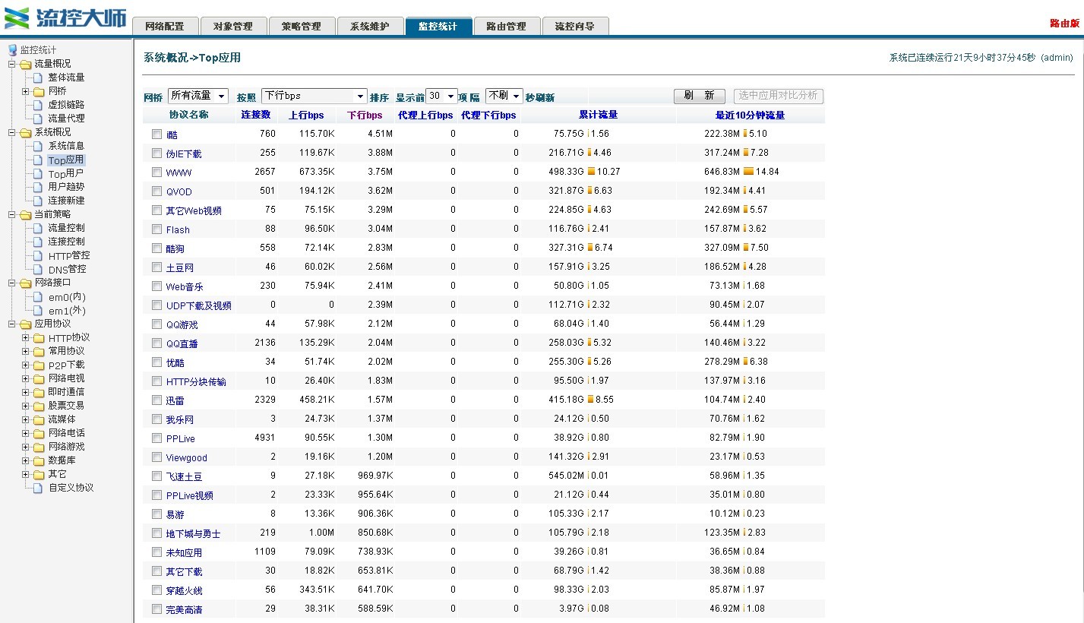Screen dimensions: 1084x623
Task: Click the 系统概况 folder icon
Action: pos(26,132)
